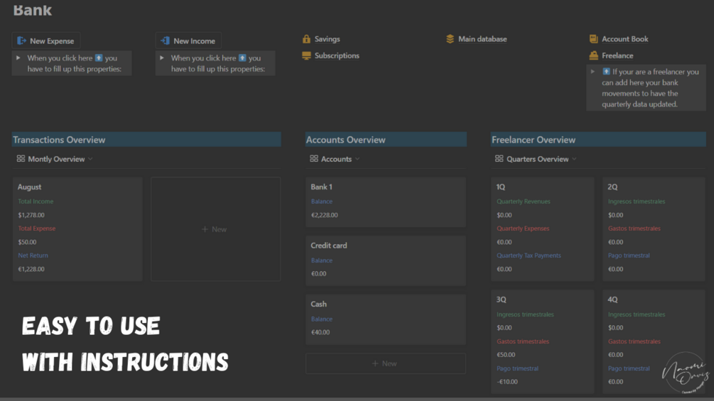
Task: Open the Montly Overview view dropdown
Action: [x=90, y=159]
